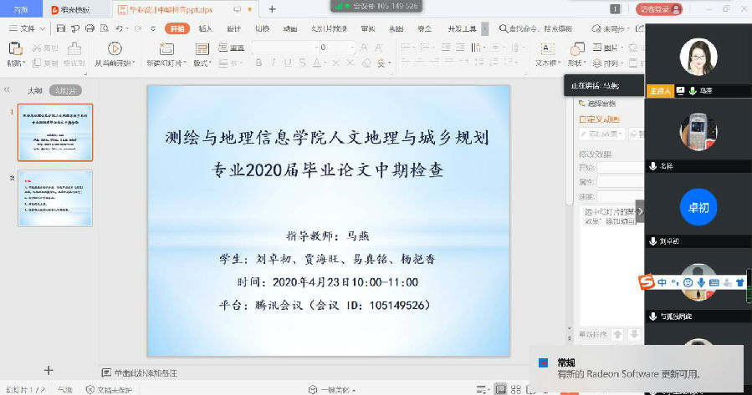Click the Clear Formatting eraser icon
The width and height of the screenshot is (752, 395).
click(x=366, y=63)
